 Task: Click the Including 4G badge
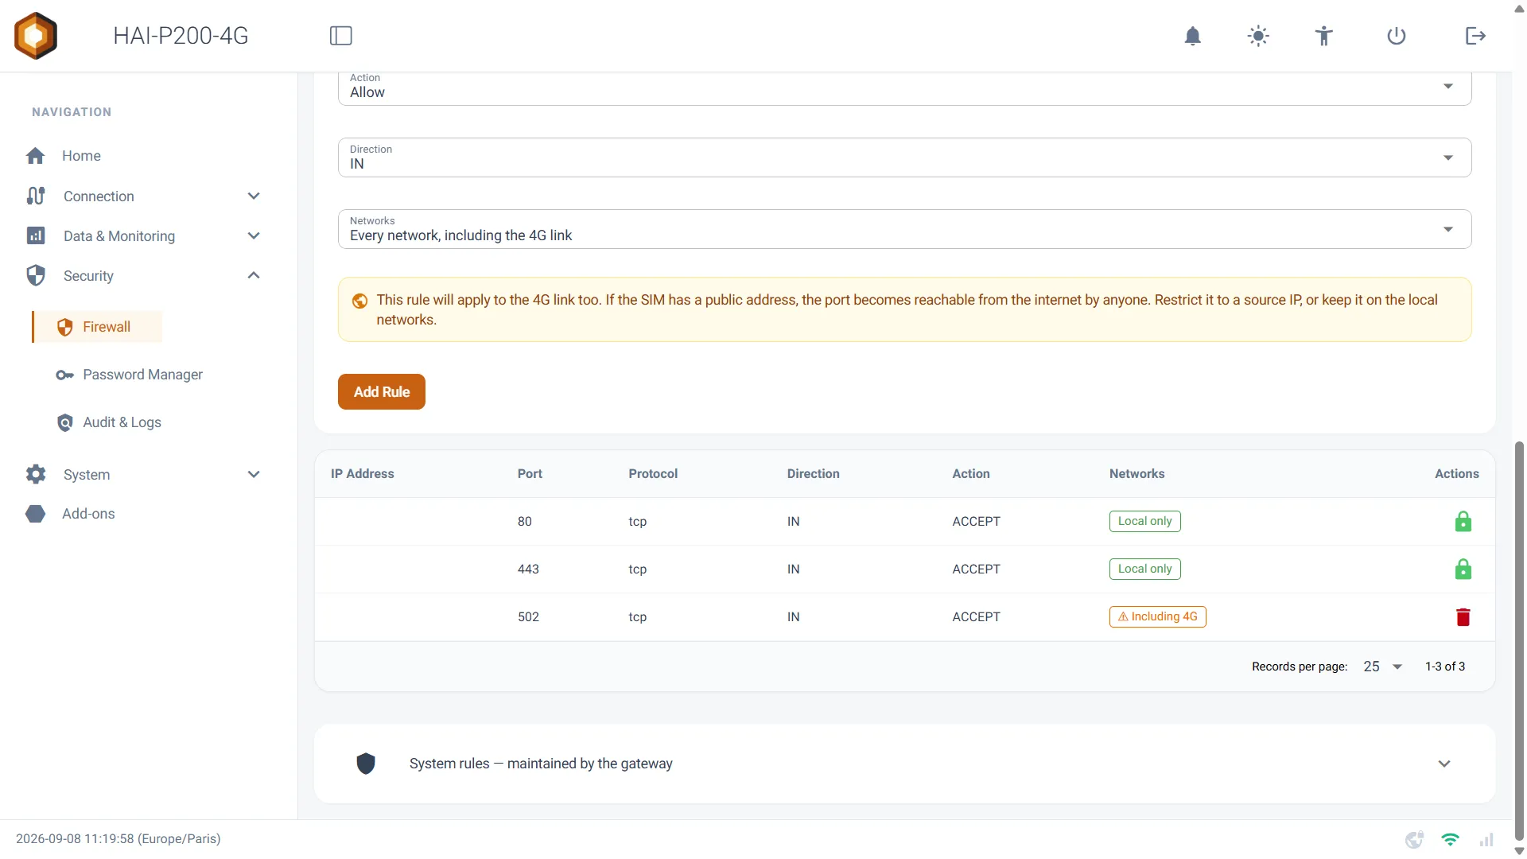coord(1157,616)
